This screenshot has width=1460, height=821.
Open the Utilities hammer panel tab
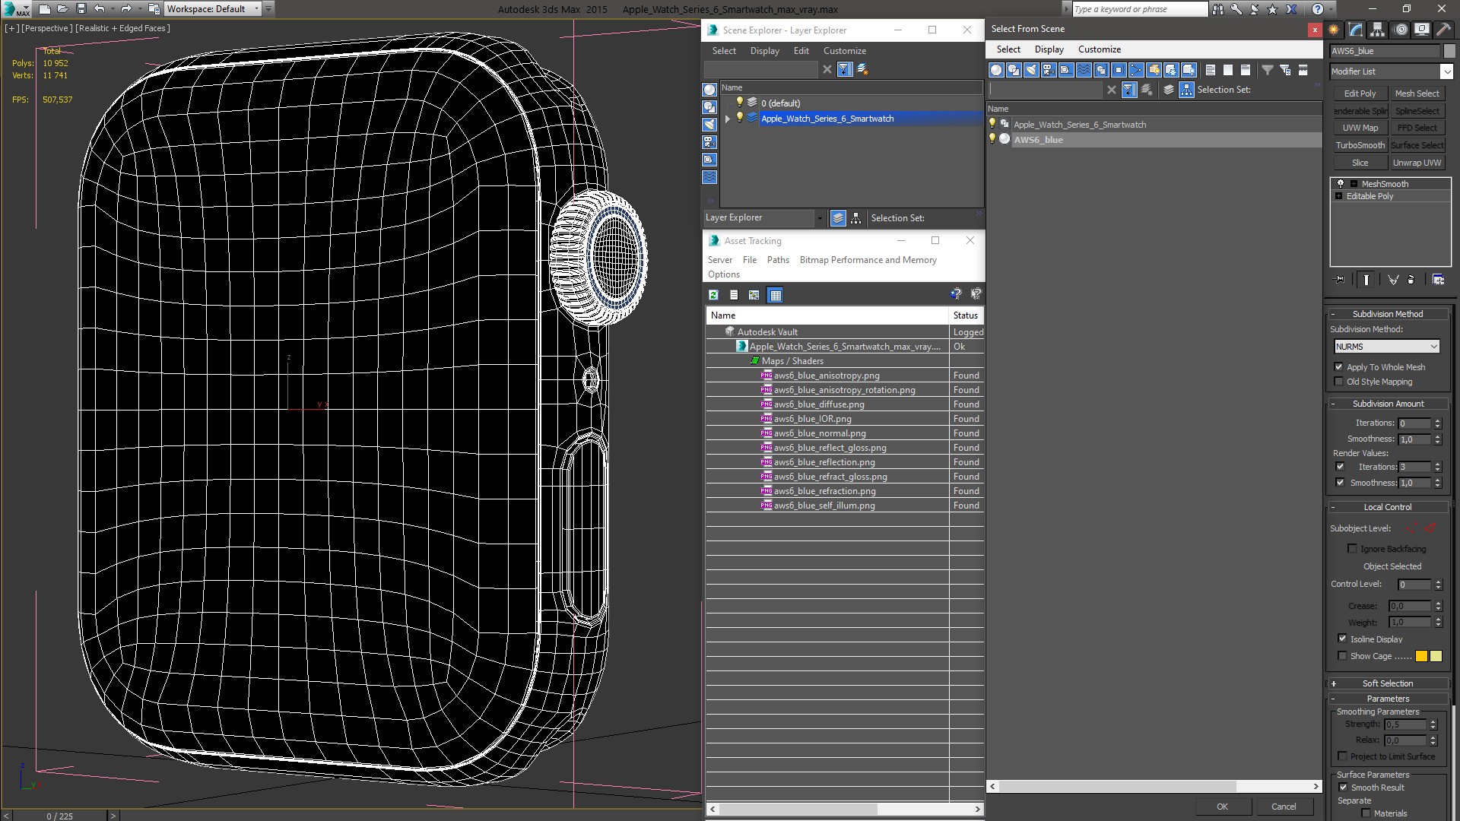tap(1443, 30)
